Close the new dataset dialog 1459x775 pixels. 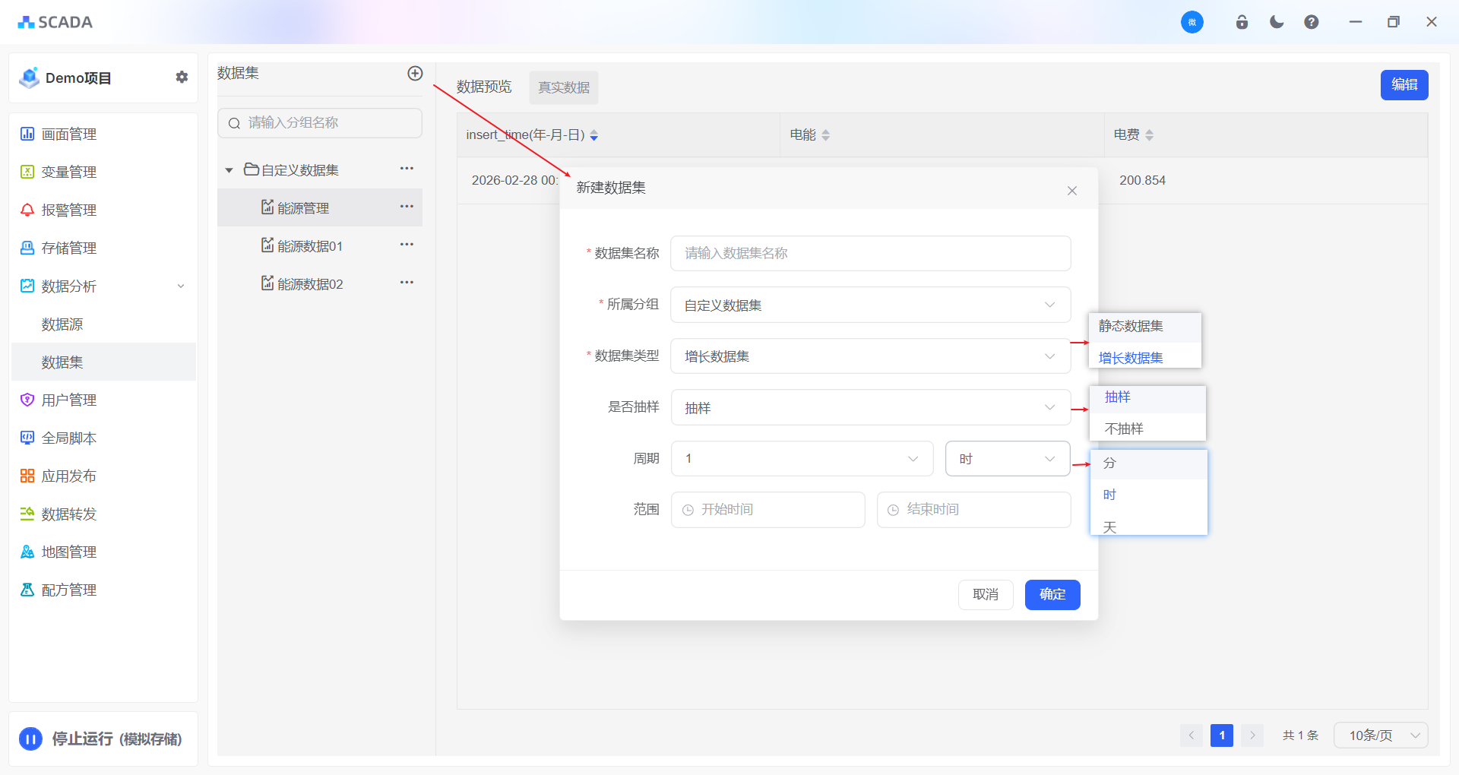click(1071, 191)
